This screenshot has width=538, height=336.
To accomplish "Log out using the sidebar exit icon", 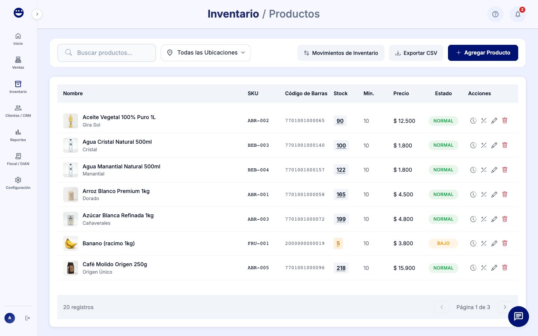I will pos(28,318).
